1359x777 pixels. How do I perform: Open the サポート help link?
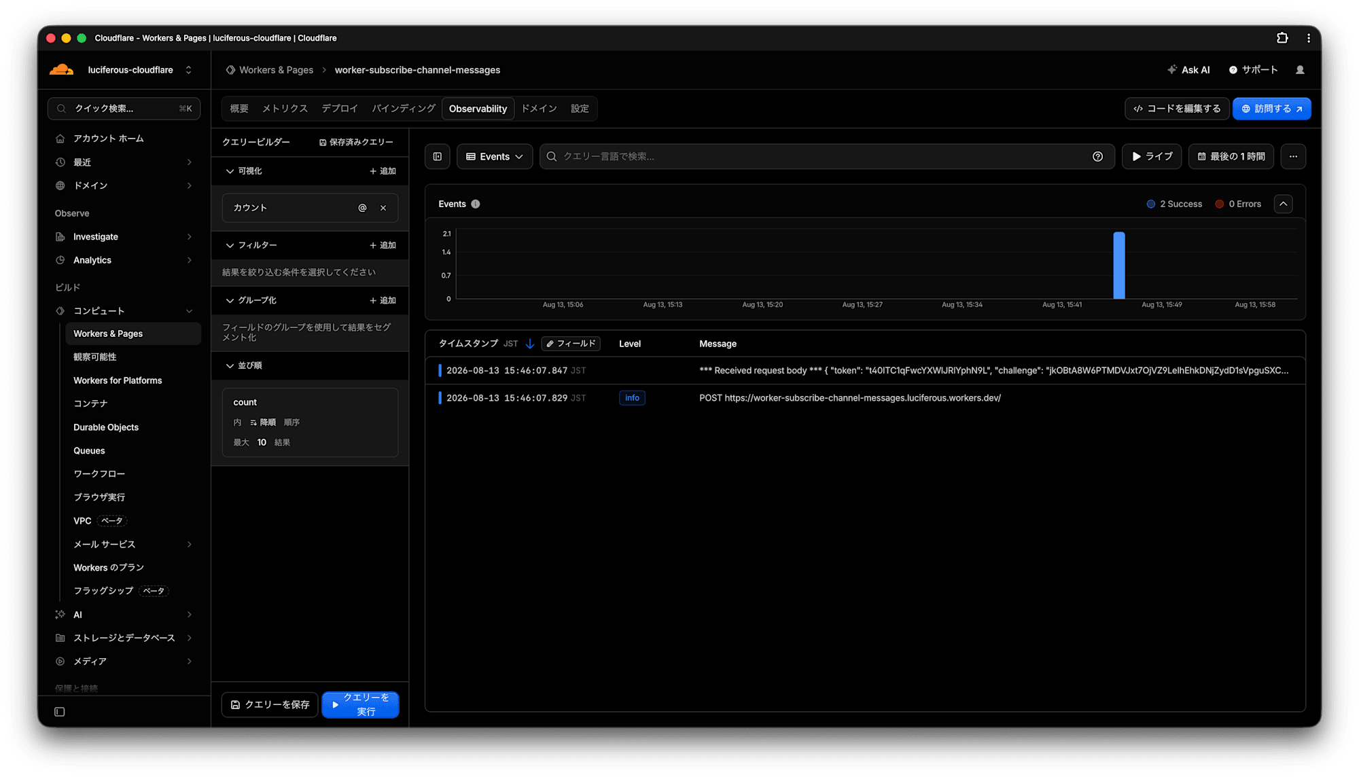(1253, 70)
